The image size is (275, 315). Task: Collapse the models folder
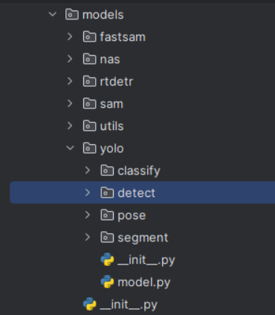pos(53,14)
